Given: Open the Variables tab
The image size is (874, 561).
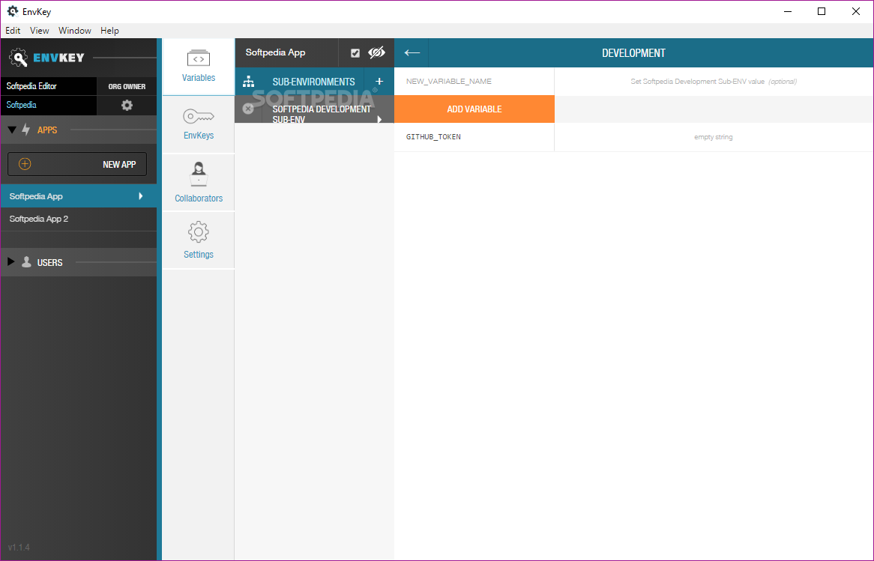Looking at the screenshot, I should 199,67.
